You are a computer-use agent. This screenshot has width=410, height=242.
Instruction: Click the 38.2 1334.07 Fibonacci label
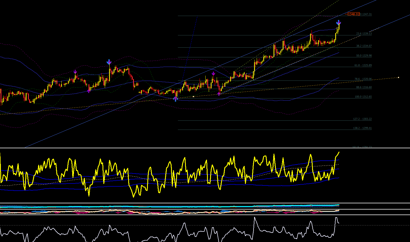pyautogui.click(x=364, y=46)
